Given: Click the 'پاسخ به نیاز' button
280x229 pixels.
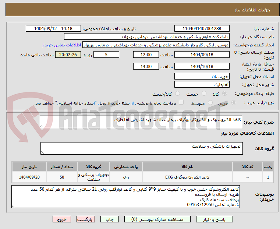Looking at the screenshot, I should click(x=214, y=219).
